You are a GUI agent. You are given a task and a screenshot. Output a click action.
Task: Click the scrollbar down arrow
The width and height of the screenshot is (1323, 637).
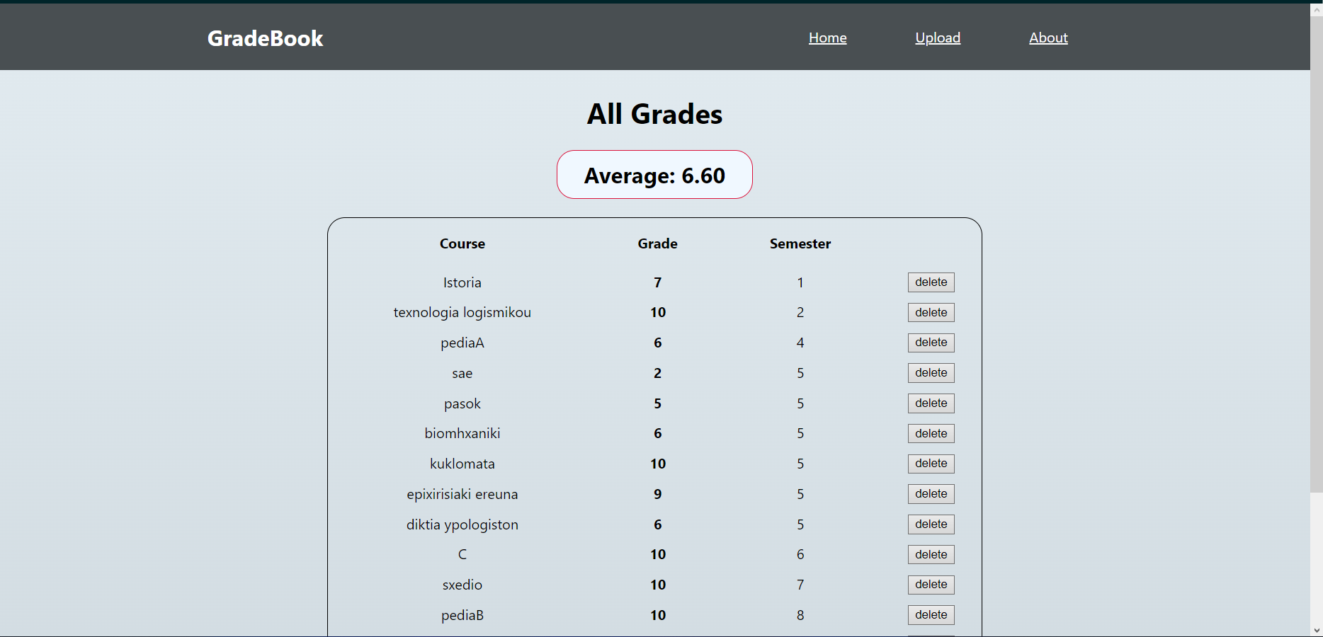tap(1317, 630)
